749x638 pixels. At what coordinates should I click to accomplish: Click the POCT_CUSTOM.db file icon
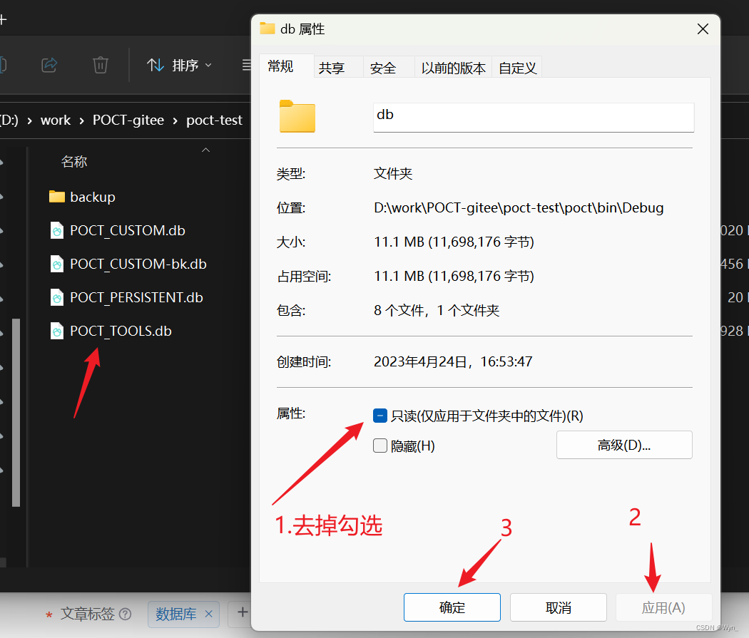coord(57,230)
